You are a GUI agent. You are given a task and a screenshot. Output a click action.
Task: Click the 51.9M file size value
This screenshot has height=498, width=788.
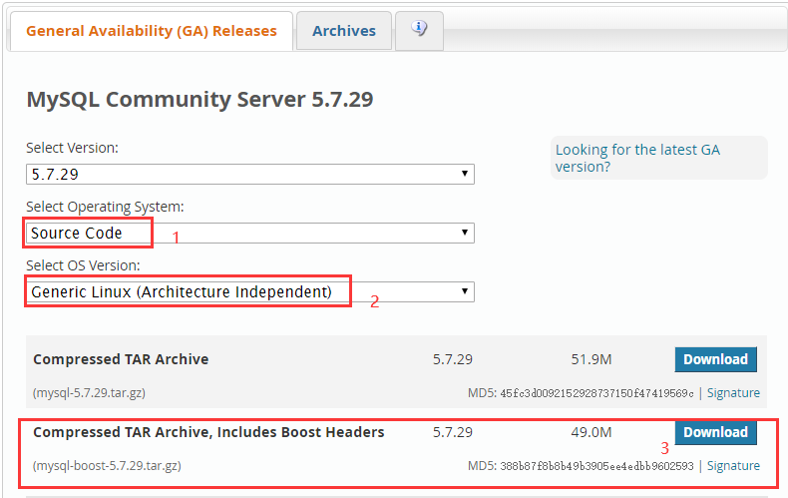pyautogui.click(x=591, y=359)
